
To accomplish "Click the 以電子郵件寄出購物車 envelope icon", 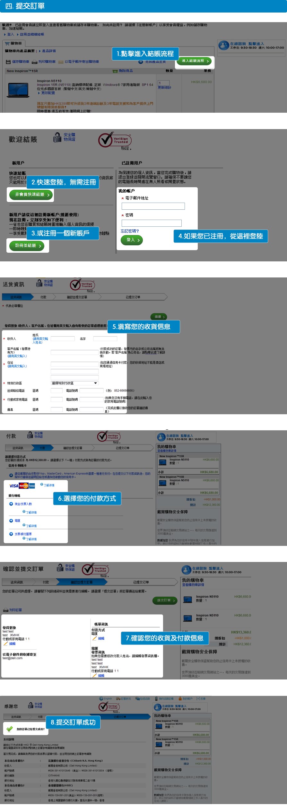I will (61, 62).
